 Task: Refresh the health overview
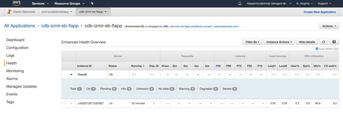point(323,42)
